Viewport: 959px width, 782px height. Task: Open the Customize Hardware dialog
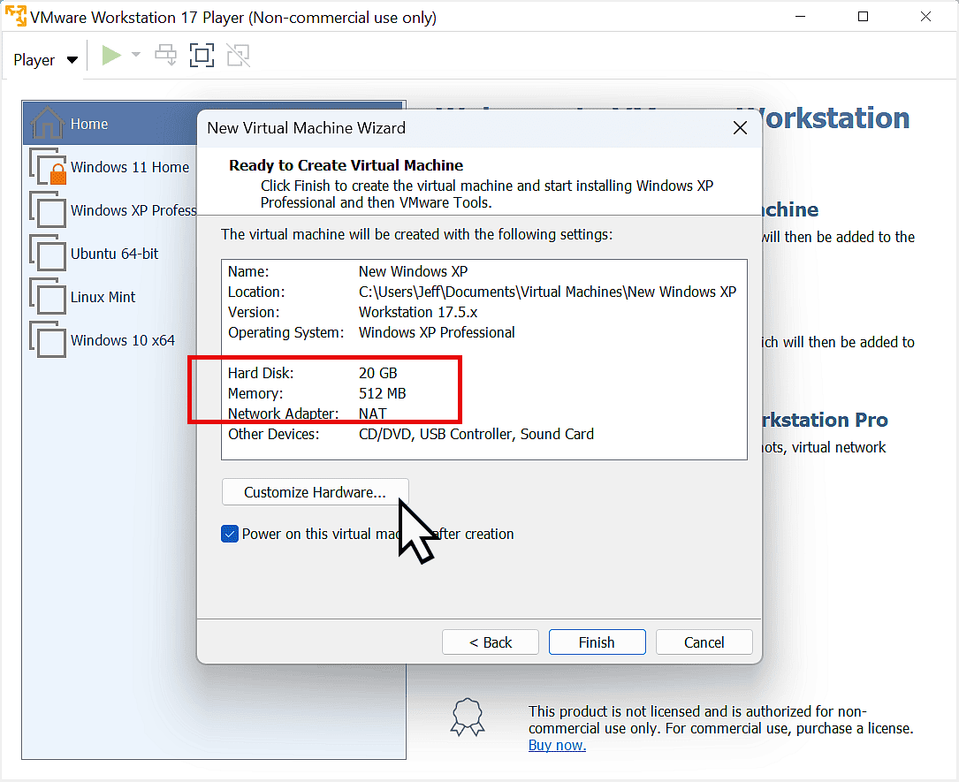(315, 491)
